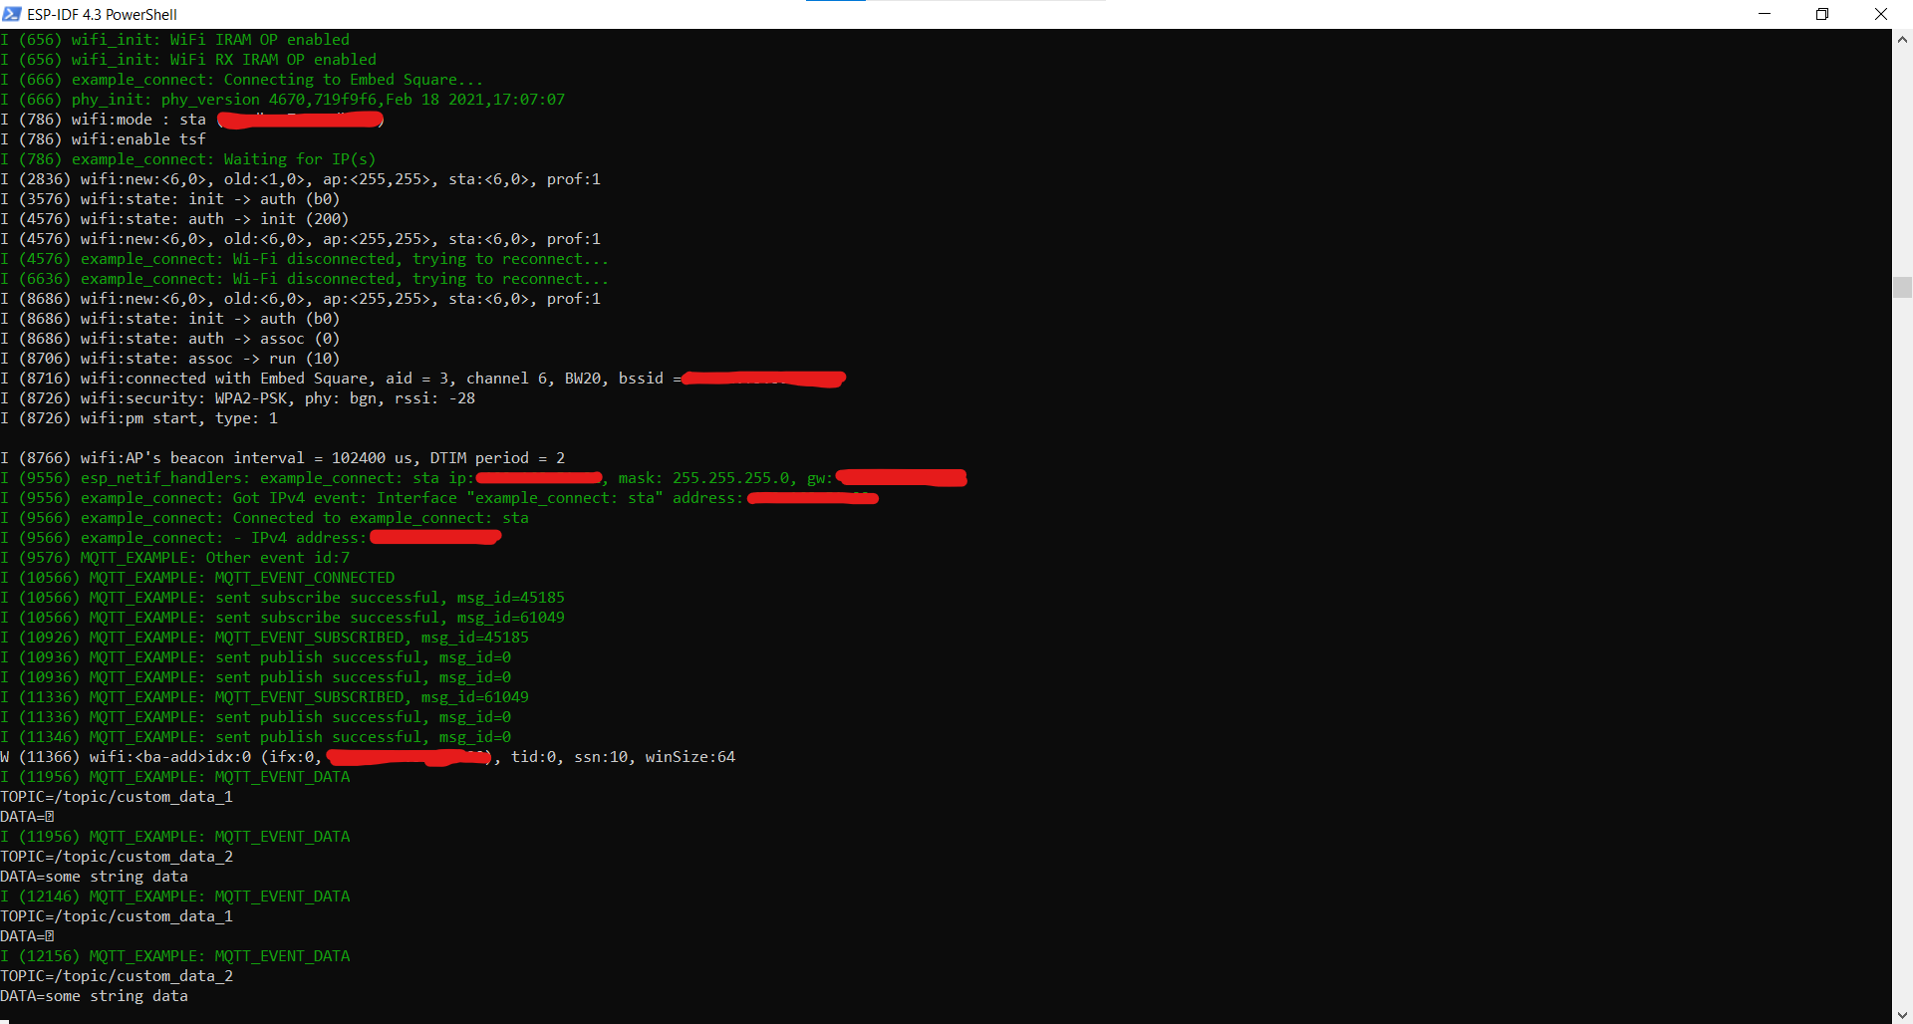Maximize the ESP-IDF PowerShell window

(1822, 14)
